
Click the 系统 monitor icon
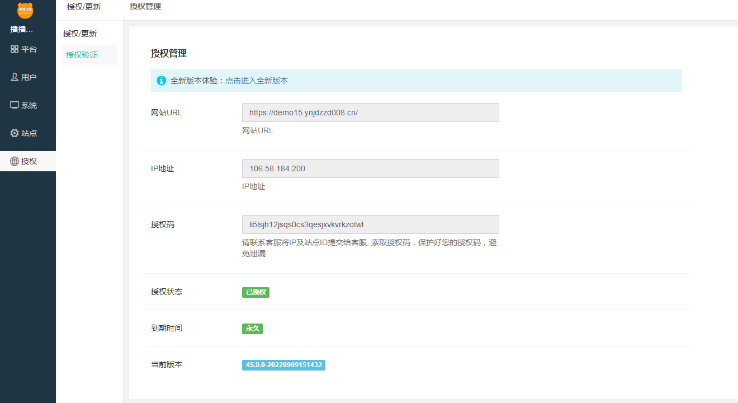[15, 105]
